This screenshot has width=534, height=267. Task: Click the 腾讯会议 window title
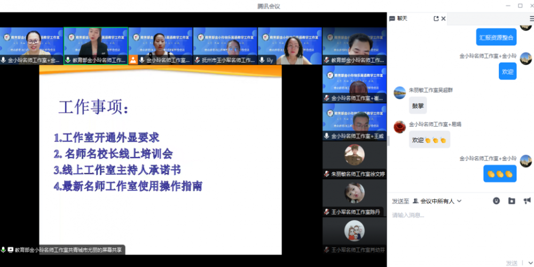click(269, 6)
